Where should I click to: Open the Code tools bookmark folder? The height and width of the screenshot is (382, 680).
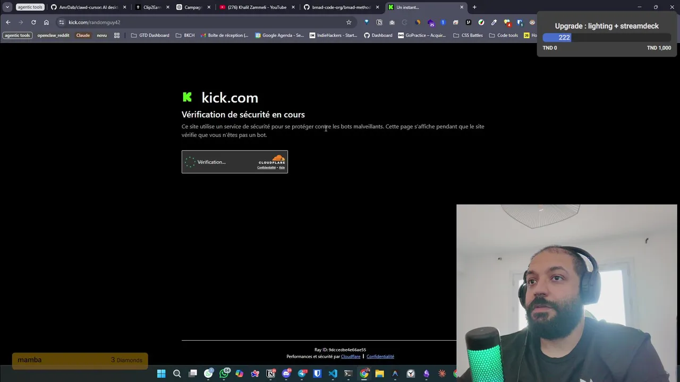[x=503, y=36]
